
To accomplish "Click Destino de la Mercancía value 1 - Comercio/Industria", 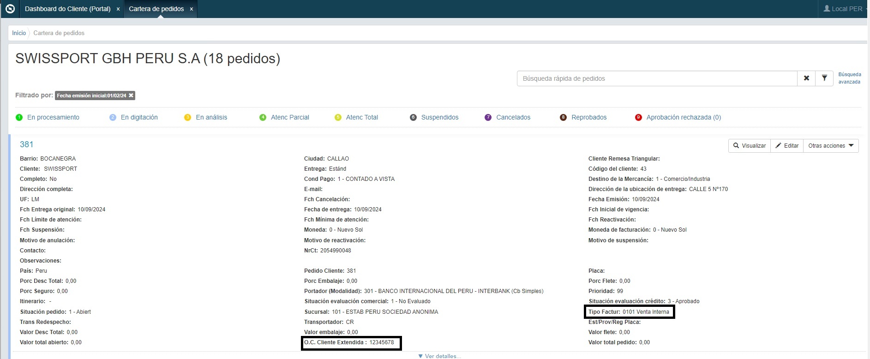I will click(683, 179).
